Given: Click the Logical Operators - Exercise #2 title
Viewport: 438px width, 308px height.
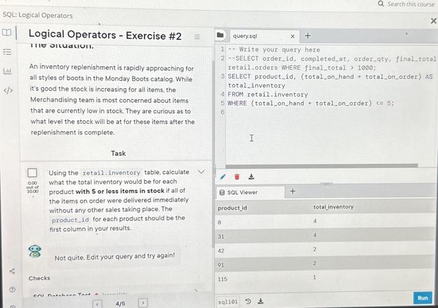Looking at the screenshot, I should click(x=105, y=35).
